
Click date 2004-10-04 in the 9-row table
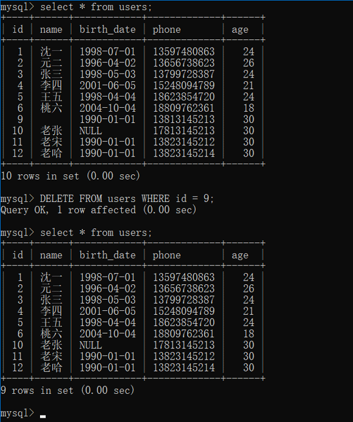pos(108,334)
